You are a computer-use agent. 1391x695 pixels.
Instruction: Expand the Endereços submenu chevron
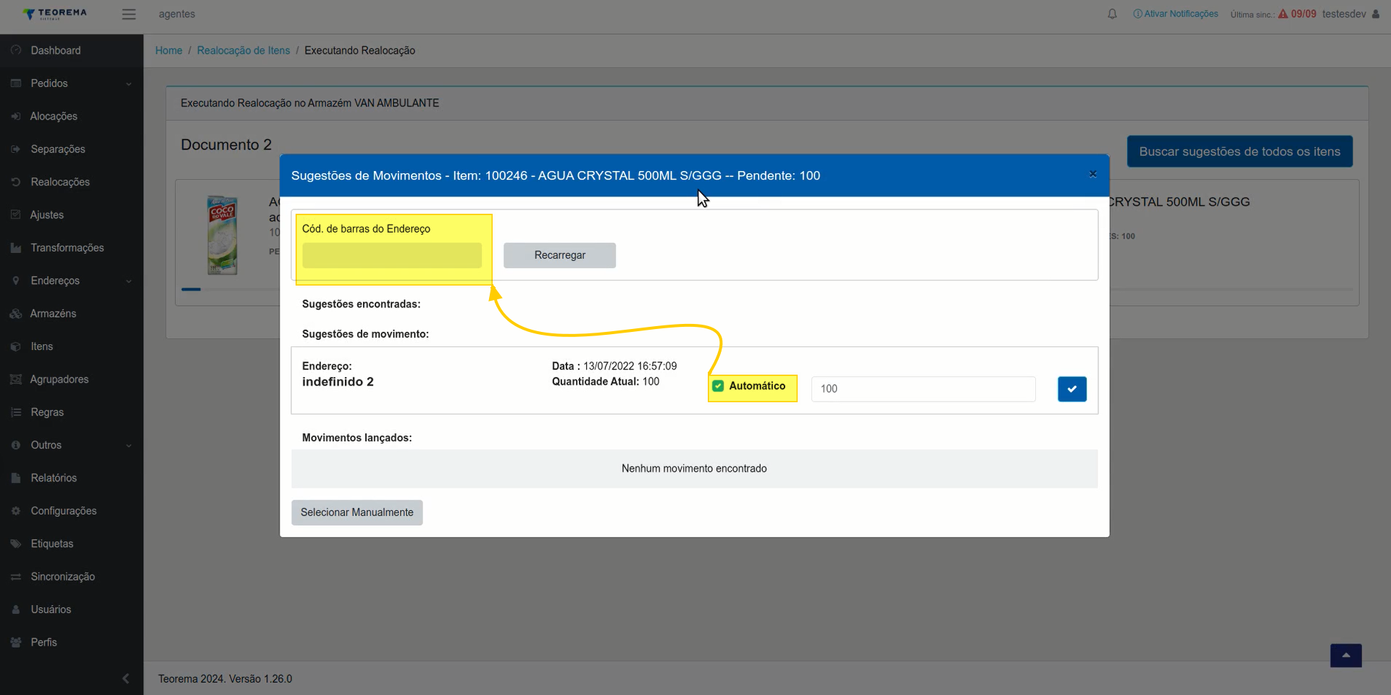[129, 281]
